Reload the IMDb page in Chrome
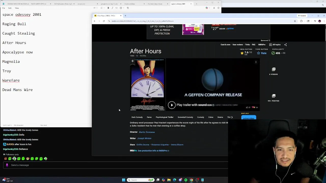326x183 pixels. click(x=104, y=21)
